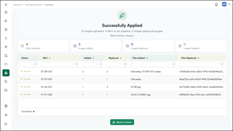
Task: Click the MD user avatar
Action: click(224, 4)
